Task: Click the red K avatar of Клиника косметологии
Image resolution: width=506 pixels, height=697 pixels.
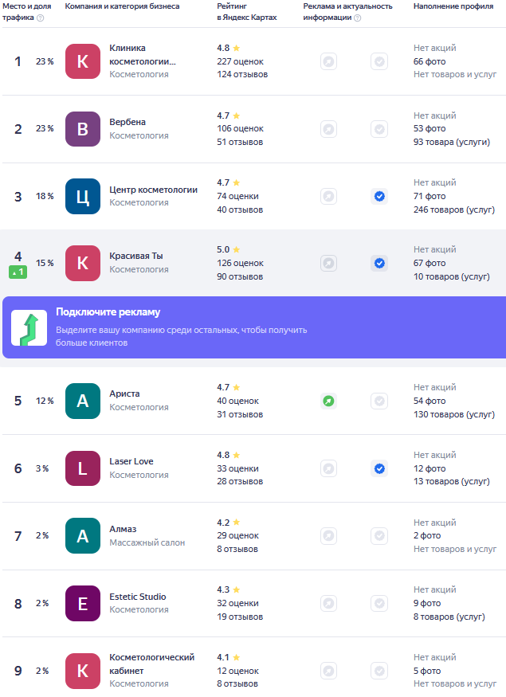Action: point(83,61)
